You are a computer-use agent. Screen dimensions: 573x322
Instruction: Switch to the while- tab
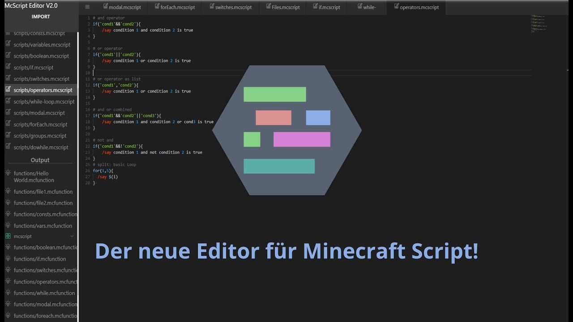tap(366, 7)
